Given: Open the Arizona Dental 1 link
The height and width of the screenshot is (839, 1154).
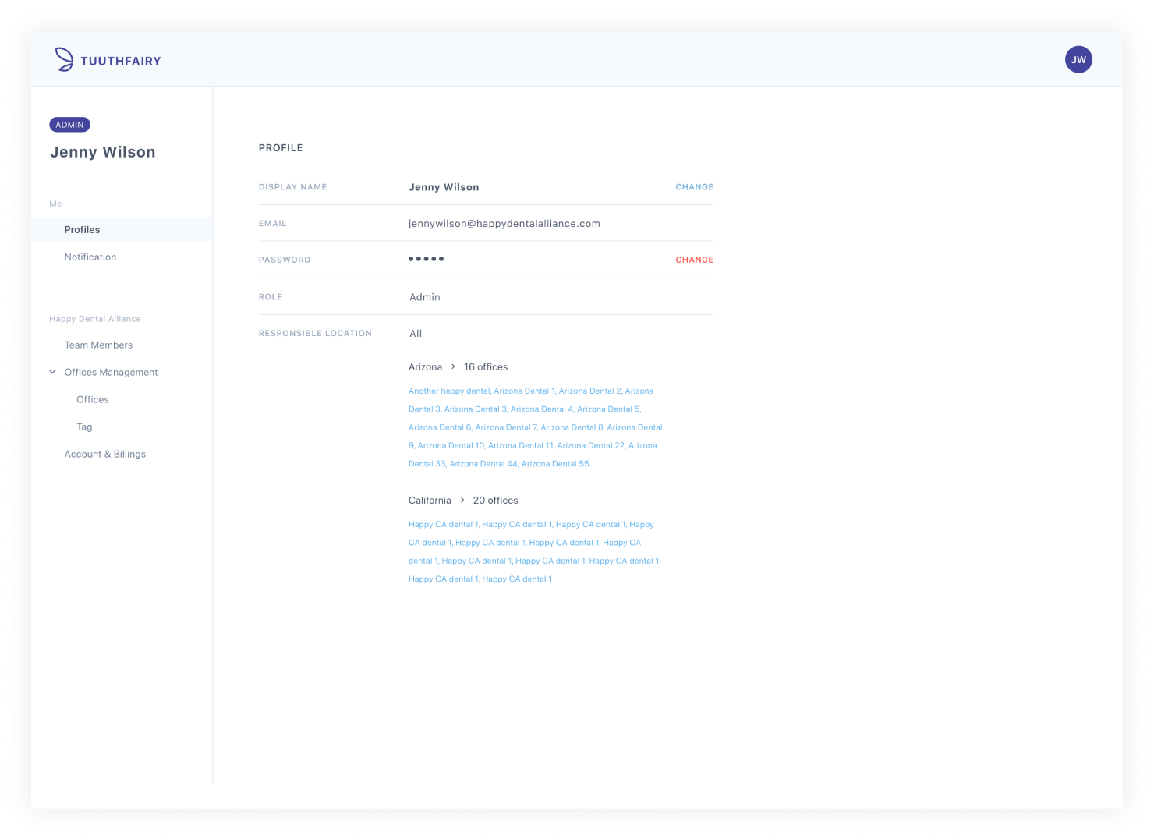Looking at the screenshot, I should [524, 391].
